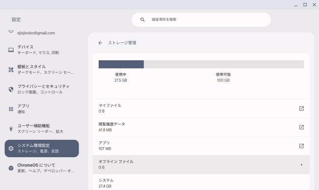Image resolution: width=319 pixels, height=190 pixels.
Task: Click the マイファイル 0 B row
Action: 201,108
